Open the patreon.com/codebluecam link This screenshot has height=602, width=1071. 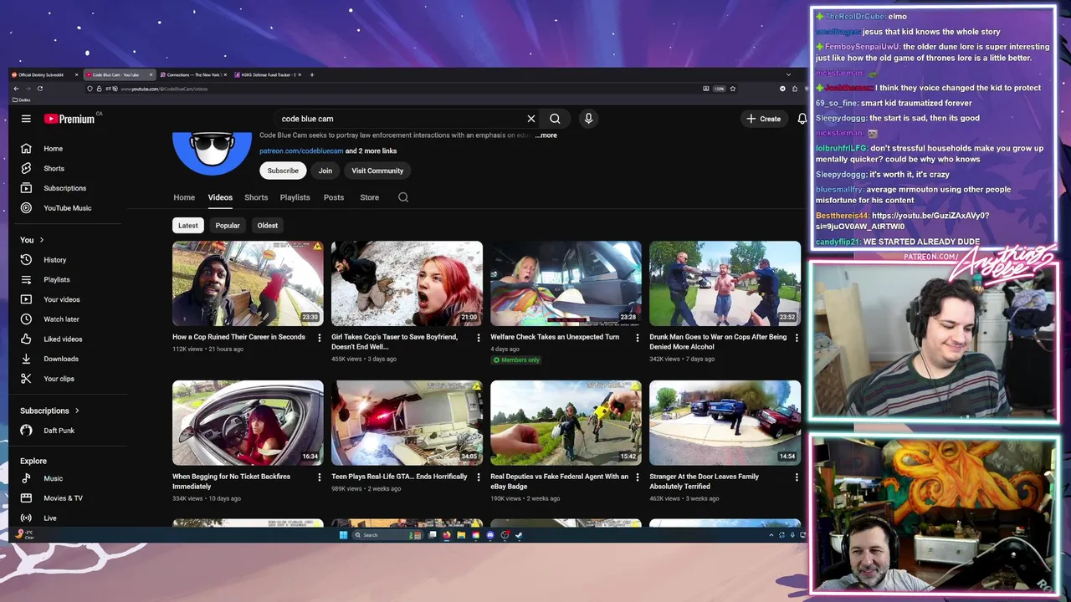click(x=301, y=151)
